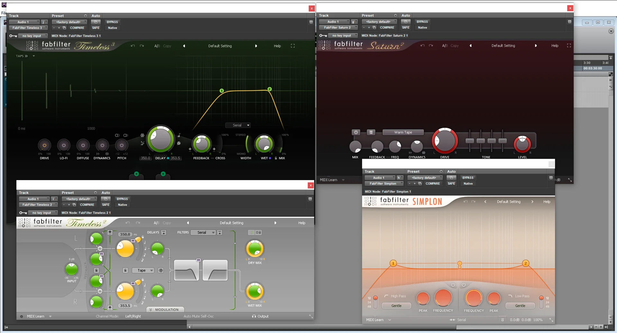Image resolution: width=617 pixels, height=333 pixels.
Task: Go to next preset in Simplon
Action: (532, 202)
